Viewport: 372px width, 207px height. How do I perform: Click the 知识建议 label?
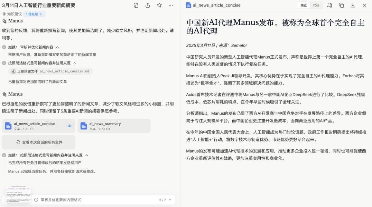14,14
